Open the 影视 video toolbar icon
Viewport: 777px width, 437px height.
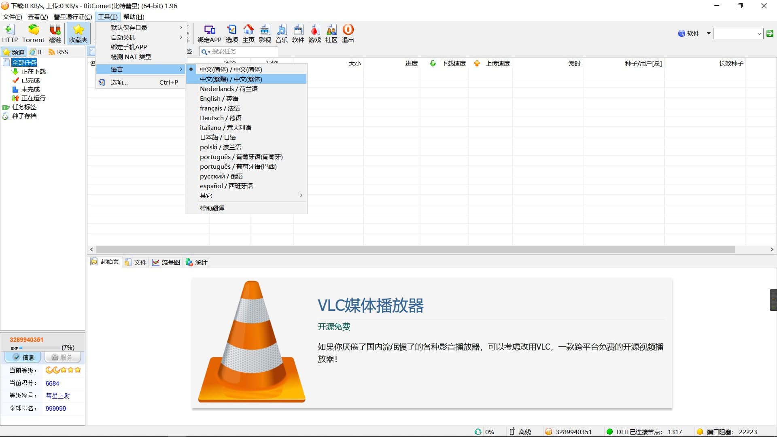pyautogui.click(x=265, y=33)
